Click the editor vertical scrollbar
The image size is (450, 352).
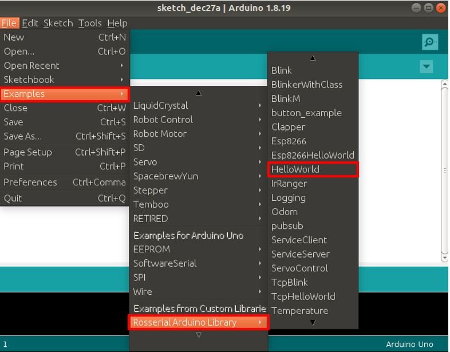point(444,171)
